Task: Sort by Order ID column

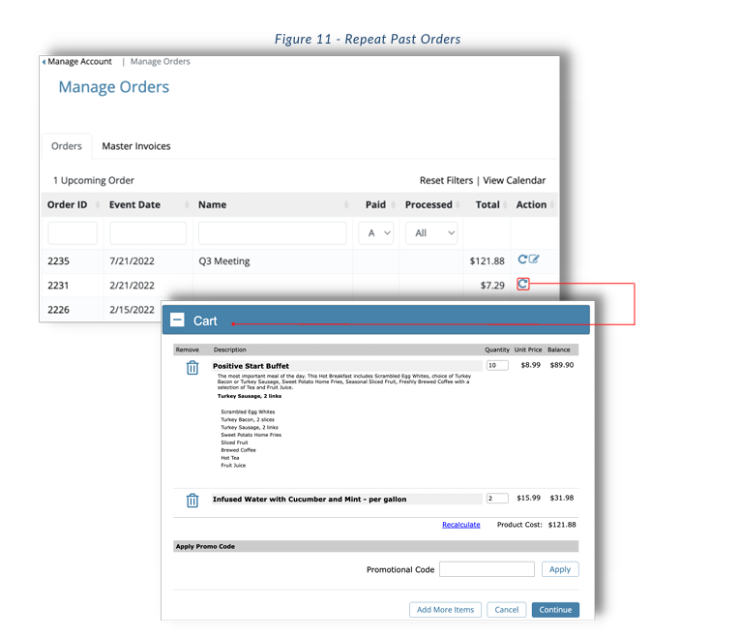Action: click(x=98, y=204)
